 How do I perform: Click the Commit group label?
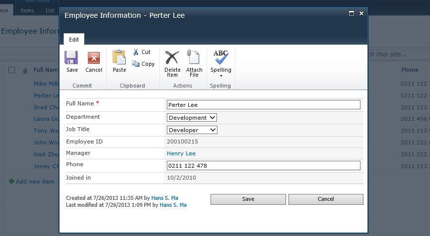(x=82, y=86)
